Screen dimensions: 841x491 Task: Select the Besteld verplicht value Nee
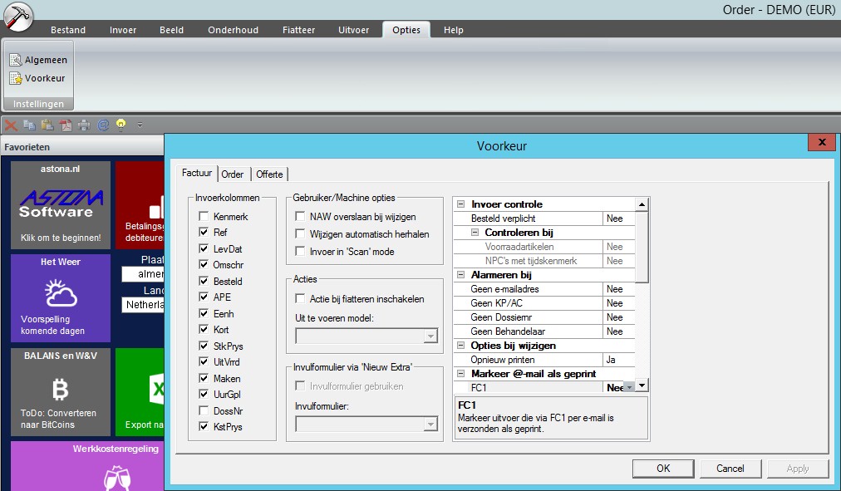[x=618, y=218]
